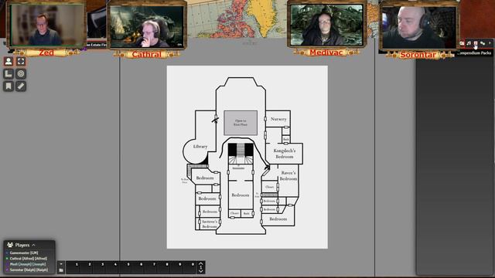Click the Players panel group icon
The height and width of the screenshot is (278, 495).
pos(10,245)
